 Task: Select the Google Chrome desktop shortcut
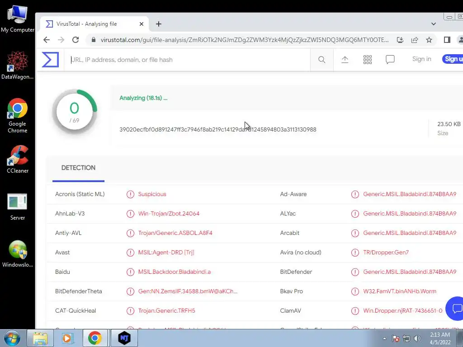[18, 116]
